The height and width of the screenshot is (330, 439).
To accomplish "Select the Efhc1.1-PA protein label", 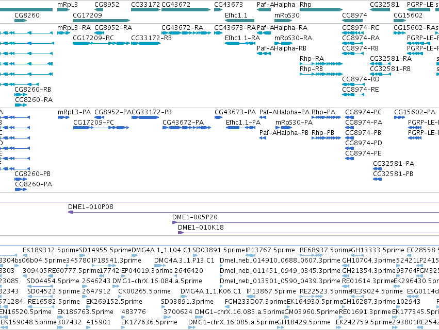I will click(x=243, y=123).
